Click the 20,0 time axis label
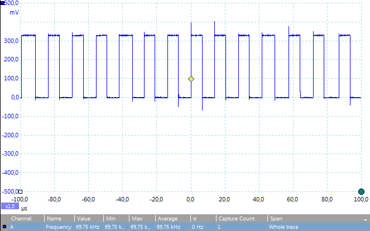Viewport: 370px width, 231px height. (x=224, y=199)
